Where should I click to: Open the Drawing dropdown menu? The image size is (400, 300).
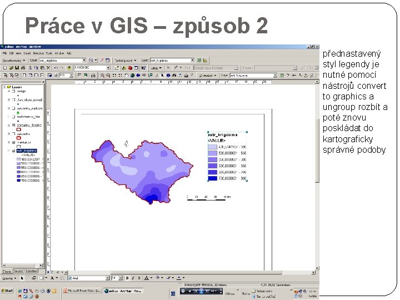click(9, 278)
